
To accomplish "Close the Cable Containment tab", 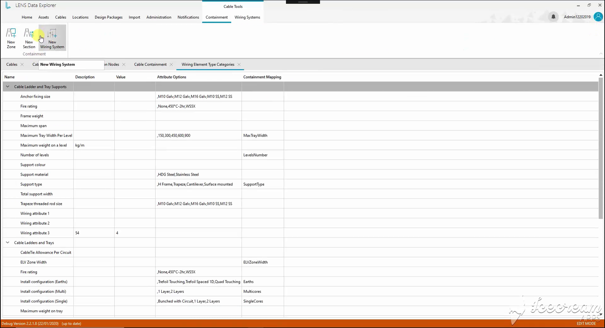I will point(171,65).
